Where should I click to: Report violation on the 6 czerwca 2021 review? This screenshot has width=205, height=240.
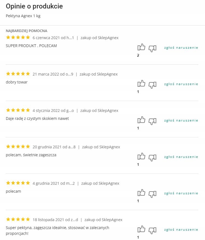coord(181,48)
